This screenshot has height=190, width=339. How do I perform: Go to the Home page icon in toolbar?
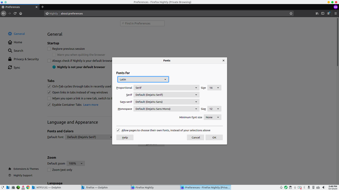[x=21, y=13]
